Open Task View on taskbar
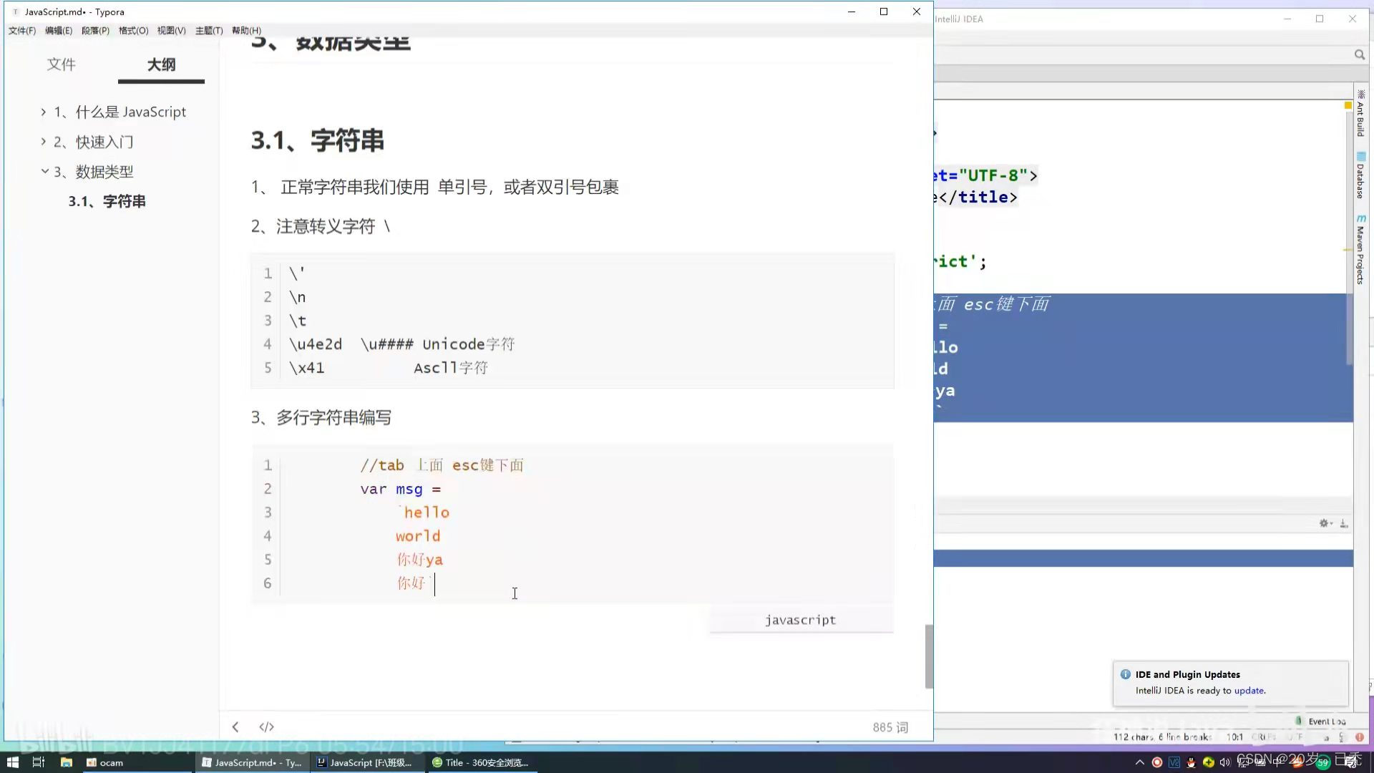Image resolution: width=1374 pixels, height=773 pixels. point(39,762)
